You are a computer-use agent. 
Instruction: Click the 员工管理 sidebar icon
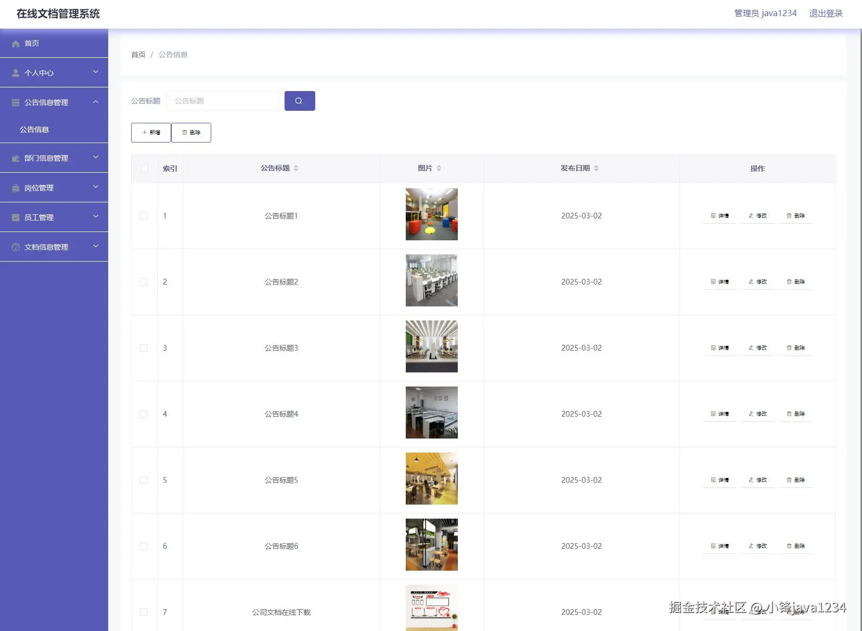tap(16, 217)
